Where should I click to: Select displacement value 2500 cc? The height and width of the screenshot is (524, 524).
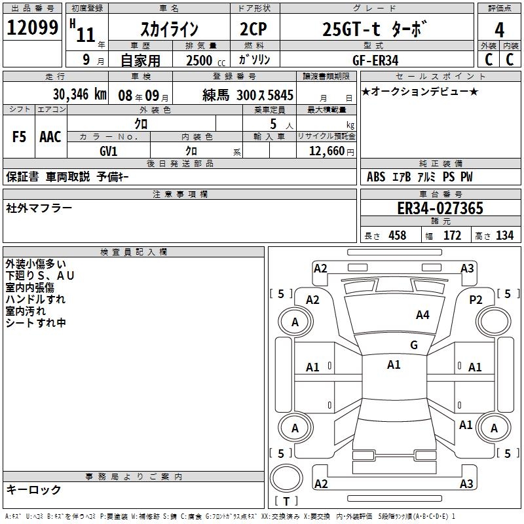point(206,60)
